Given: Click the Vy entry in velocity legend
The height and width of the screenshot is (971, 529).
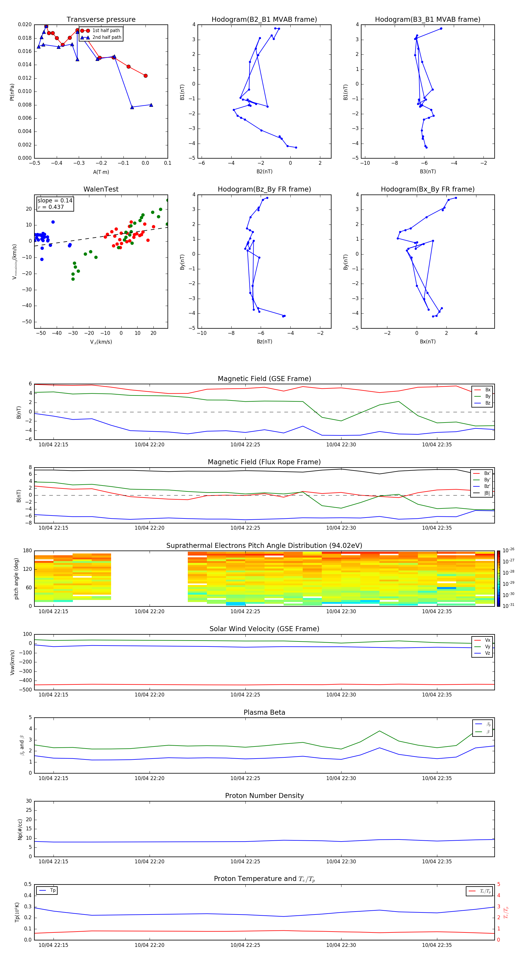Looking at the screenshot, I should (x=482, y=646).
